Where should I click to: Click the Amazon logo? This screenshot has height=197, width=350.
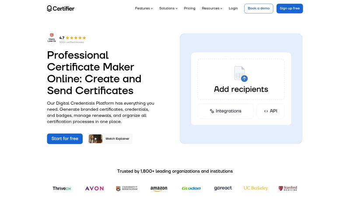point(159,188)
